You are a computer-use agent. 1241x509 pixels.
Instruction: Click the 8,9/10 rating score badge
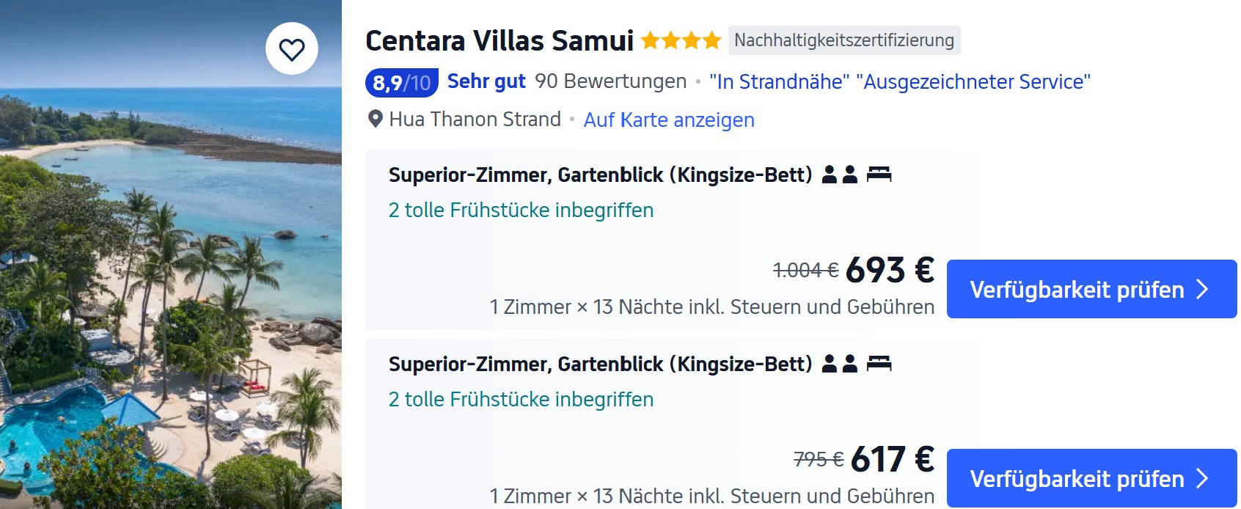[401, 82]
